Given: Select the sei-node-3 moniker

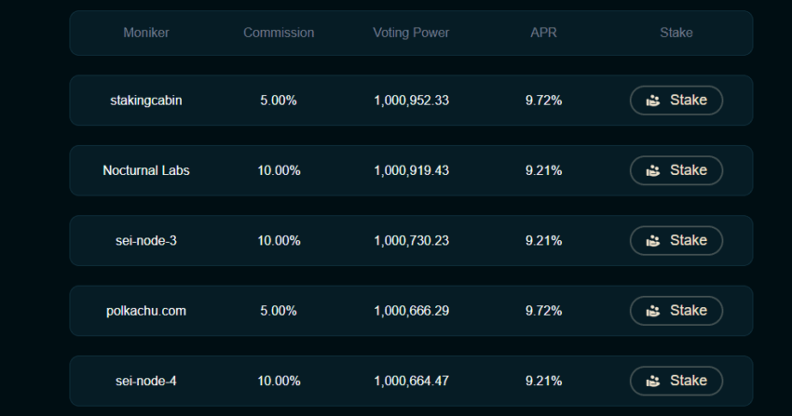Looking at the screenshot, I should pos(146,240).
